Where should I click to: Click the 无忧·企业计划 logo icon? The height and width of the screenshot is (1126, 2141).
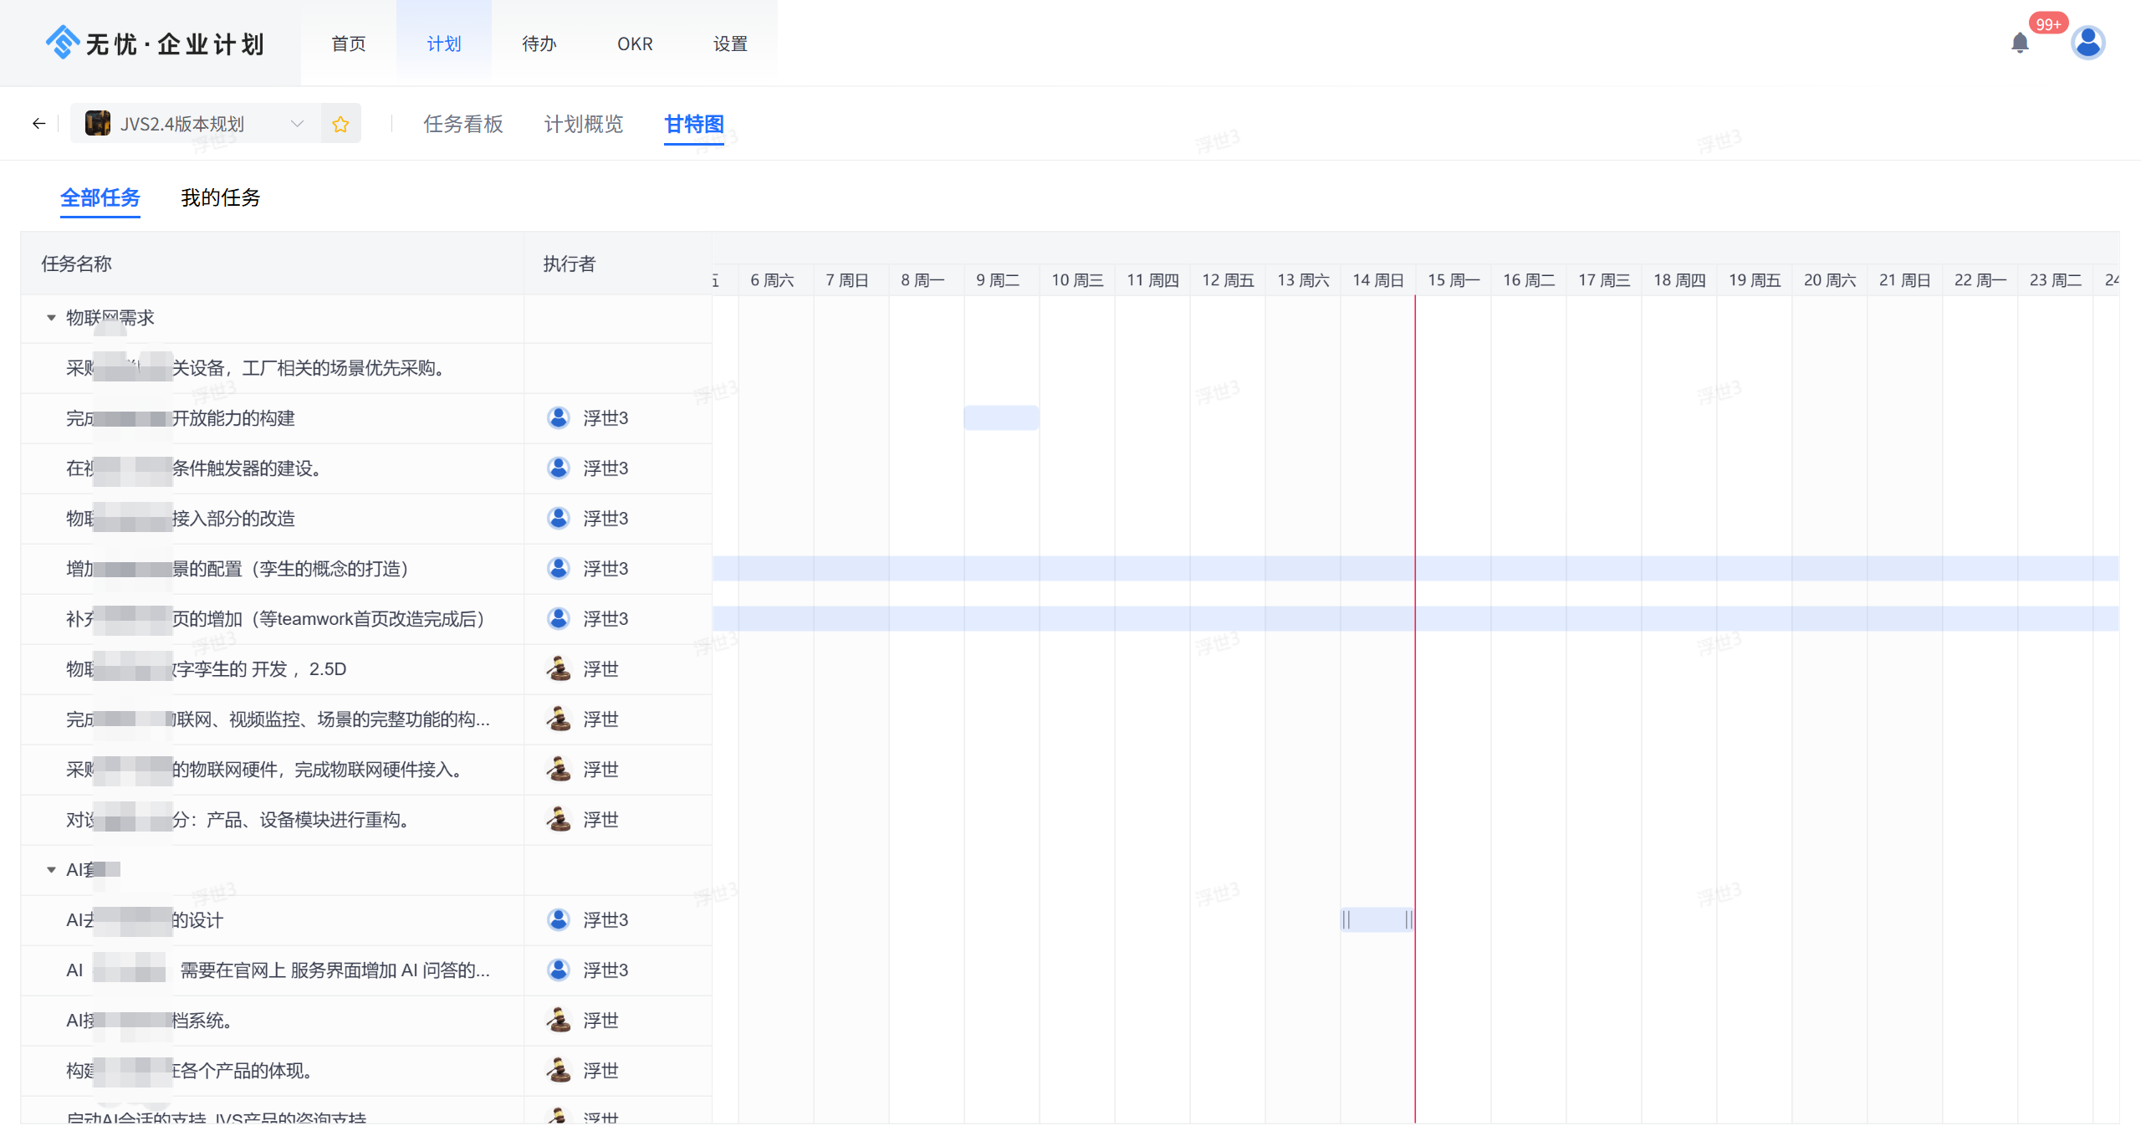coord(63,43)
